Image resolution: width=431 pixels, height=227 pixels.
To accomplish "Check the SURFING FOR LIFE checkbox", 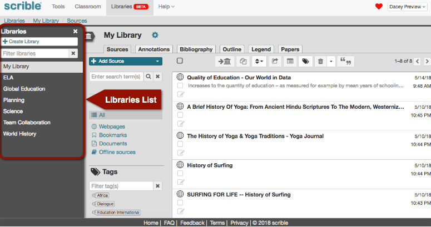I will click(180, 203).
